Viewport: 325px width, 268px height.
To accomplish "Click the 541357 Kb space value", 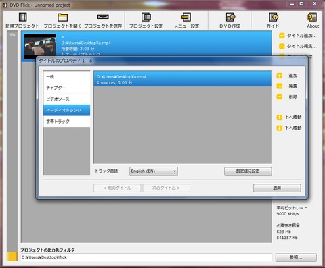I will (x=287, y=238).
